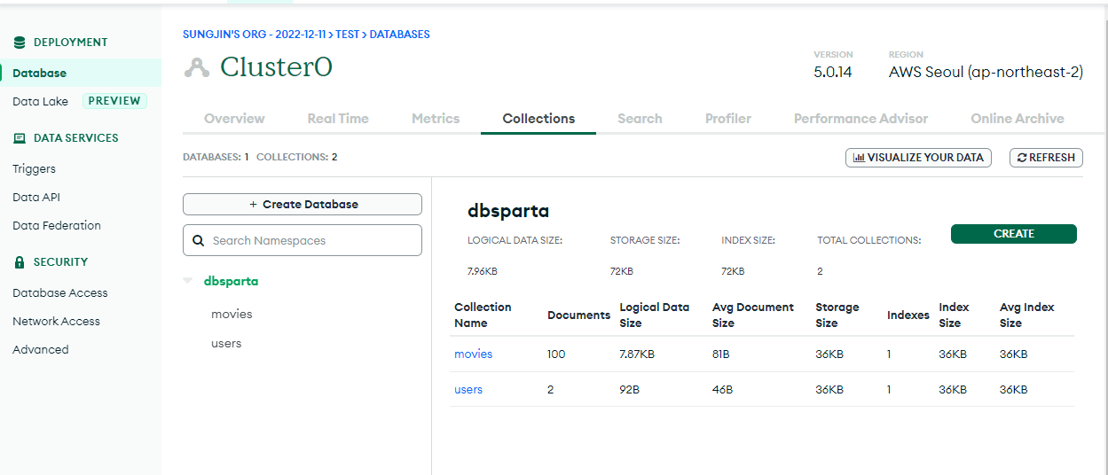Click the Documents column header
The height and width of the screenshot is (475, 1108).
pos(578,315)
